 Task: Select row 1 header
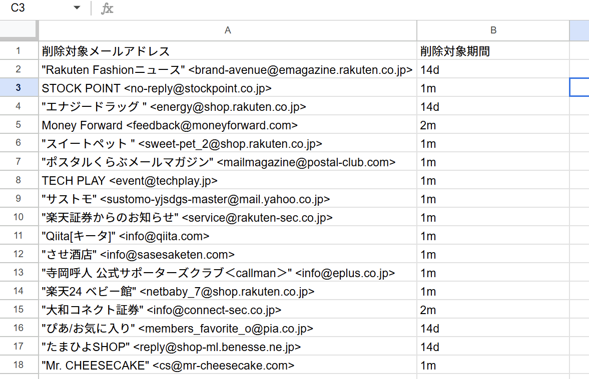(19, 50)
